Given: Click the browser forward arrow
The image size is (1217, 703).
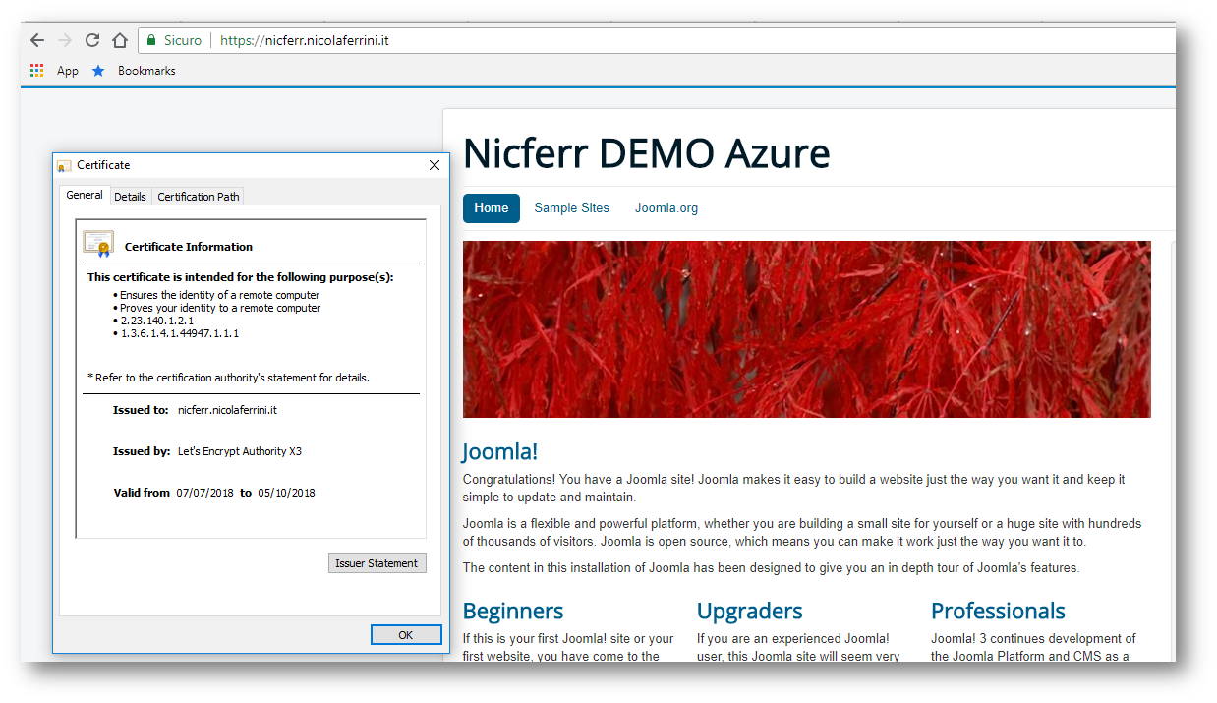Looking at the screenshot, I should pyautogui.click(x=65, y=40).
